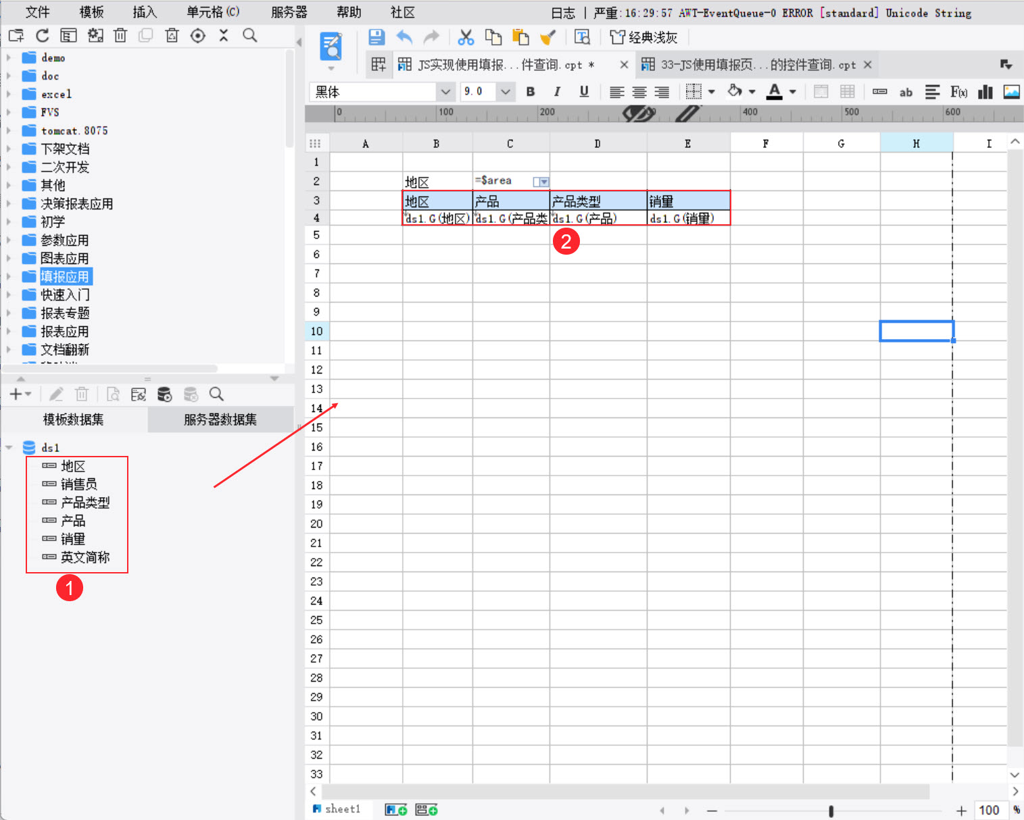Click the new folder icon in file panel

(x=16, y=36)
